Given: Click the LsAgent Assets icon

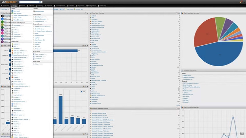Looking at the screenshot, I should pos(34,11).
